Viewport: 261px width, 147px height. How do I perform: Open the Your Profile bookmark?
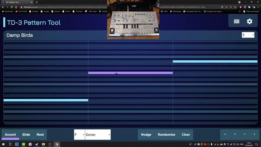click(21, 11)
